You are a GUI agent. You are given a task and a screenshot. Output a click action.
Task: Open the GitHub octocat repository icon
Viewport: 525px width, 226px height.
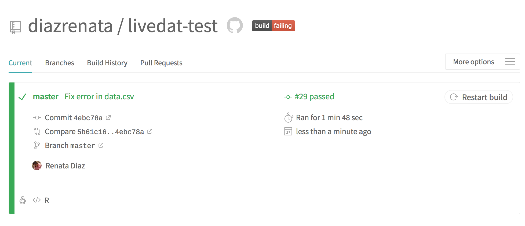pyautogui.click(x=235, y=25)
